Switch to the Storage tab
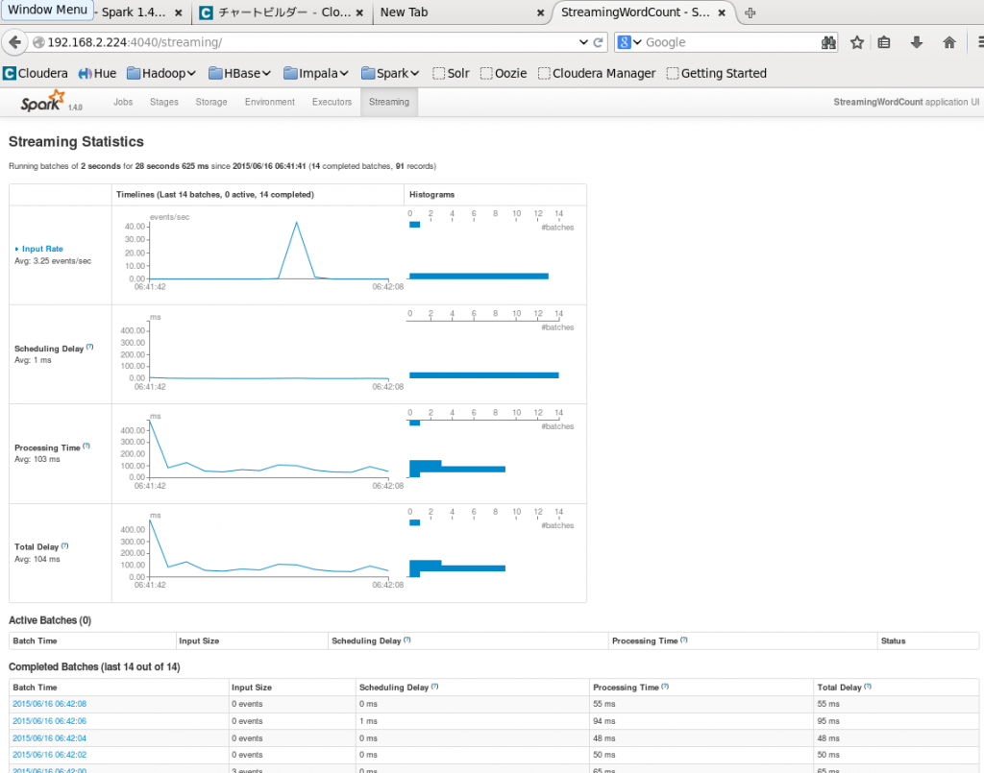 211,102
